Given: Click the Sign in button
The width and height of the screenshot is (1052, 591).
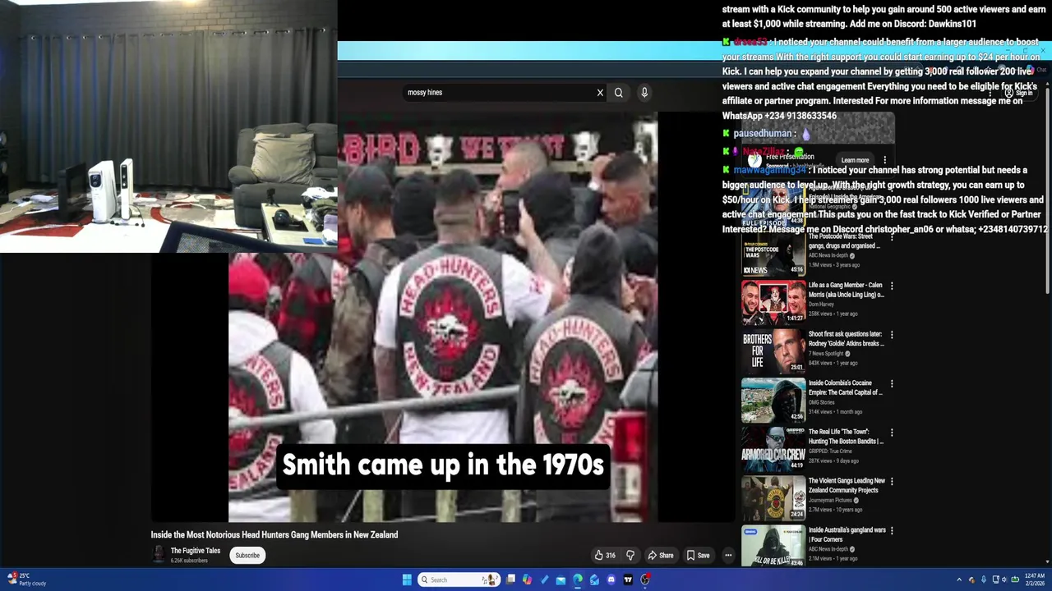Looking at the screenshot, I should point(1019,93).
